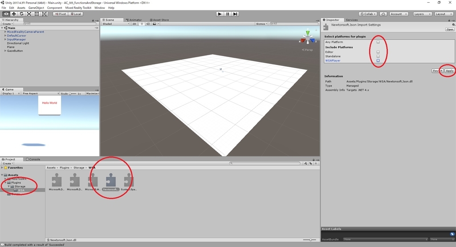This screenshot has height=247, width=456.
Task: Click the Hierarchy search field
Action: 60,24
